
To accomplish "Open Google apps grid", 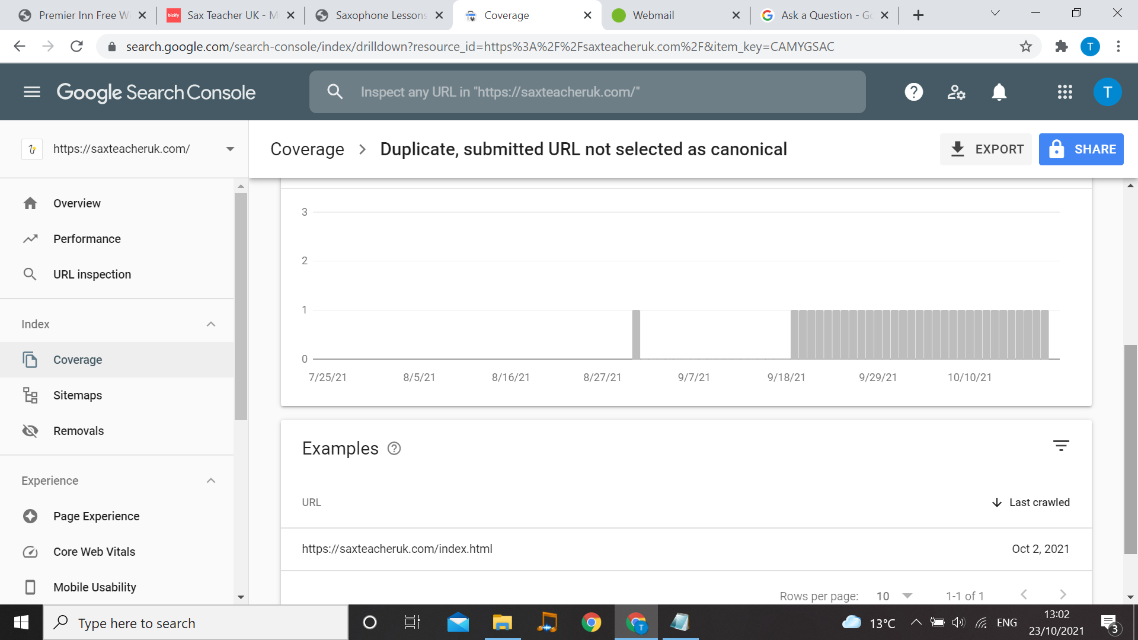I will click(x=1065, y=92).
